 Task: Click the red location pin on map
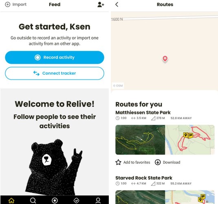click(x=165, y=59)
